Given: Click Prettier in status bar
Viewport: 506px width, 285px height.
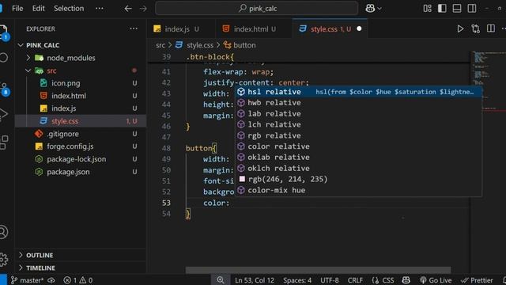Looking at the screenshot, I should (477, 280).
